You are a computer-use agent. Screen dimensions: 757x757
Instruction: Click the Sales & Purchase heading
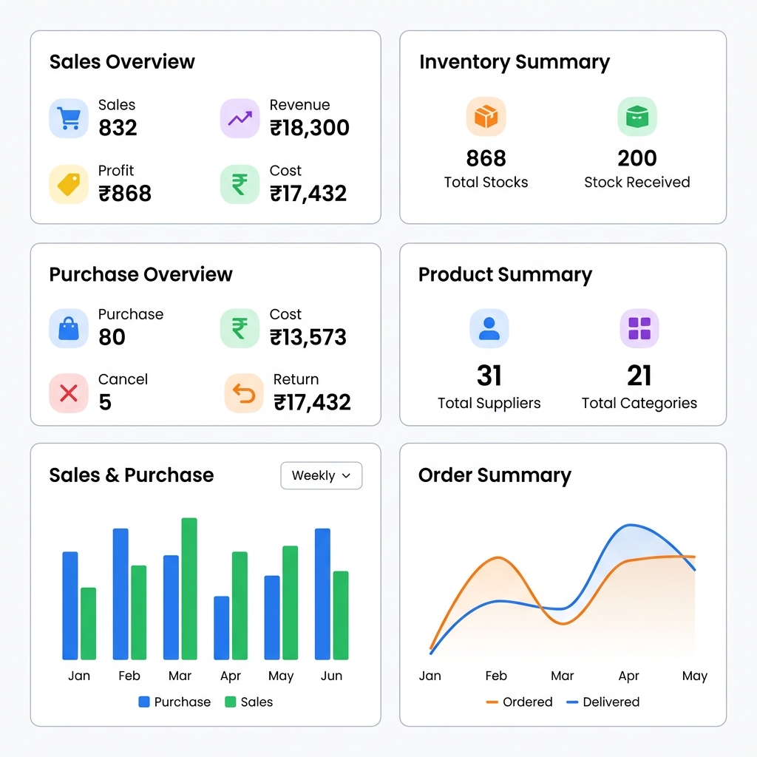pyautogui.click(x=132, y=475)
